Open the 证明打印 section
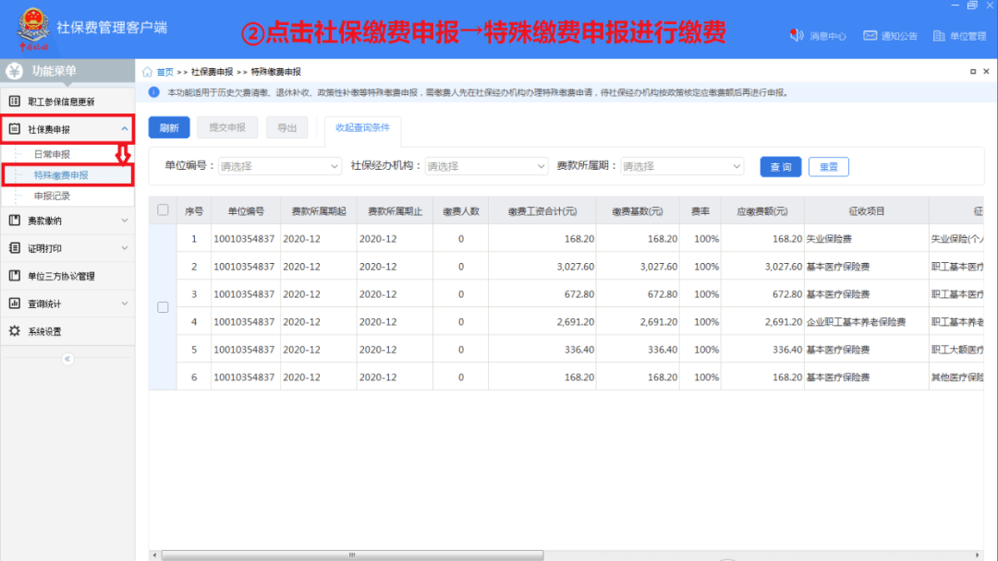This screenshot has height=561, width=998. coord(51,247)
